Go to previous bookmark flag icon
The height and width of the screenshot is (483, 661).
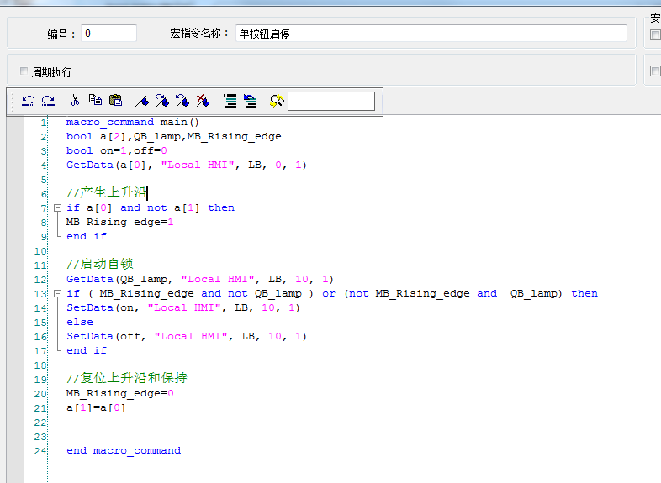182,101
